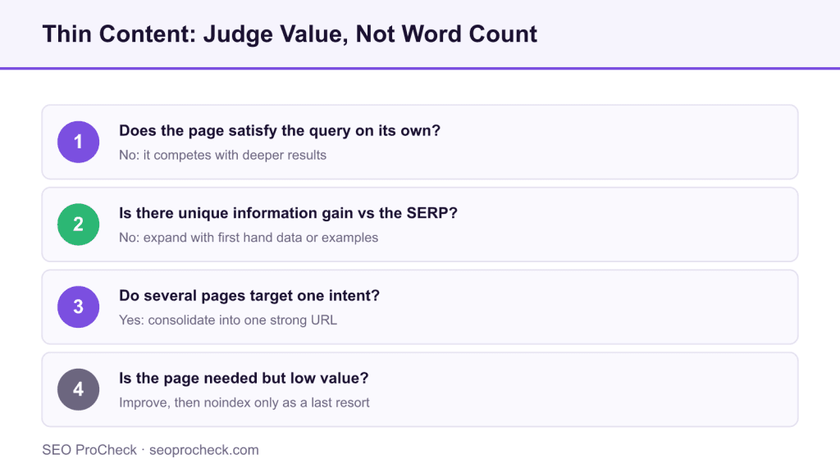The image size is (840, 472).
Task: Open the seoprocheck.com link in footer
Action: click(x=204, y=450)
